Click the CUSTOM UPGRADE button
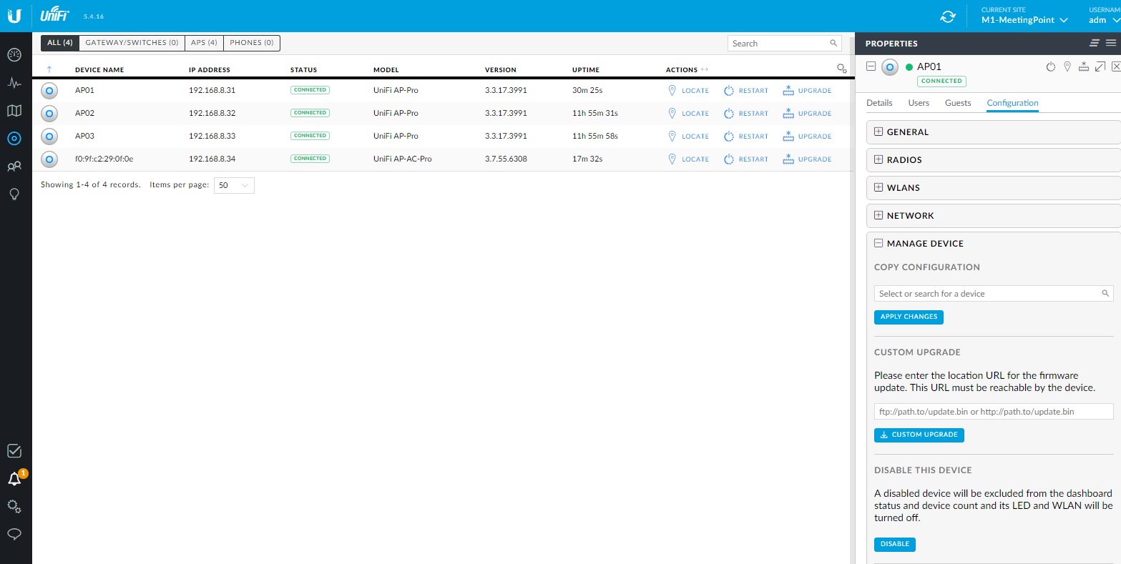Viewport: 1121px width, 564px height. click(919, 435)
